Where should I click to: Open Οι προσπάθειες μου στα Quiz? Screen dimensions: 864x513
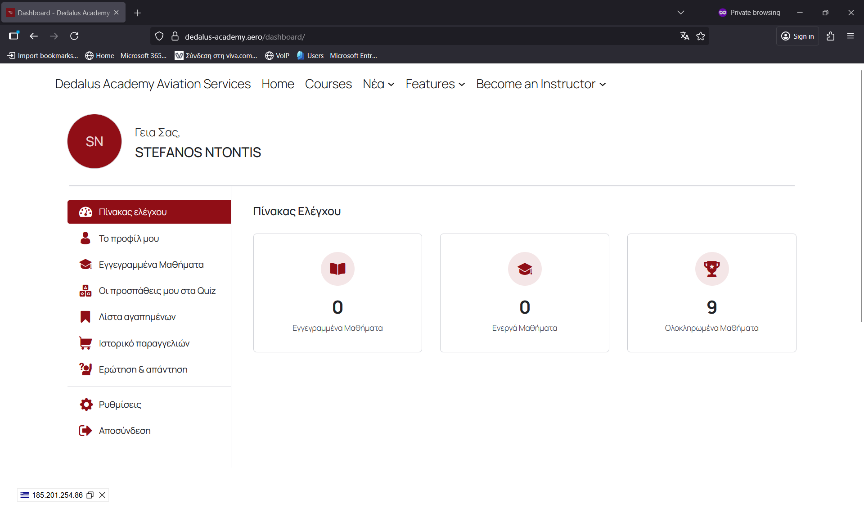(x=157, y=291)
